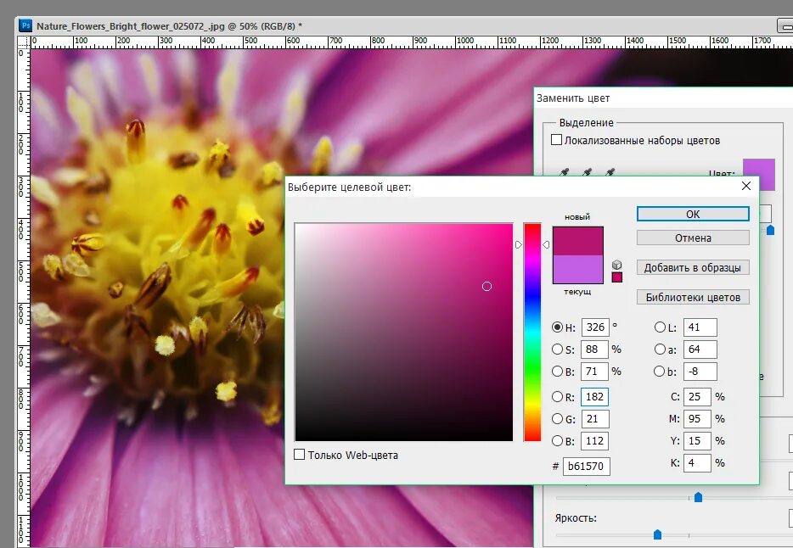This screenshot has height=548, width=793.
Task: Click the Заменить цвет dialog title
Action: (573, 98)
